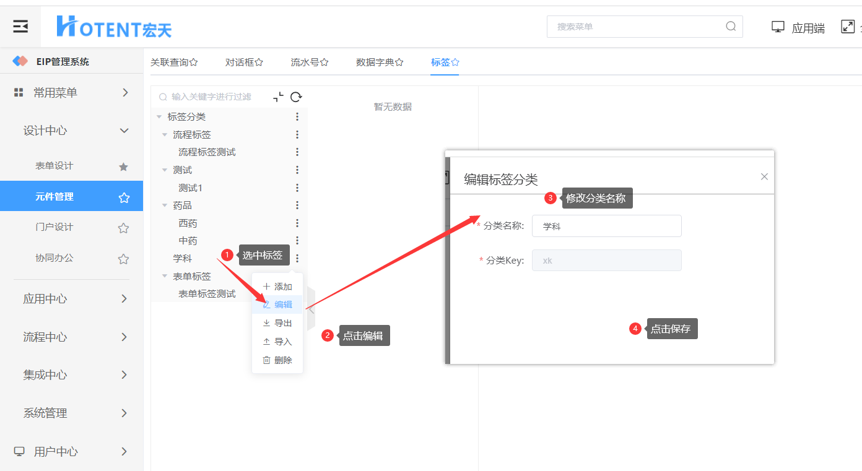Viewport: 862px width, 471px height.
Task: Toggle the favorite star for 表单设计
Action: click(123, 166)
